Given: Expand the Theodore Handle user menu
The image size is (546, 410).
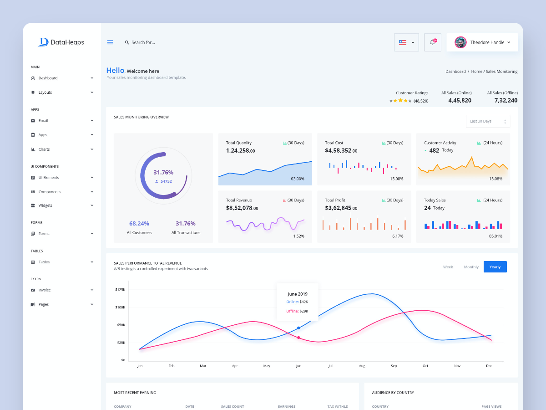Looking at the screenshot, I should 482,42.
